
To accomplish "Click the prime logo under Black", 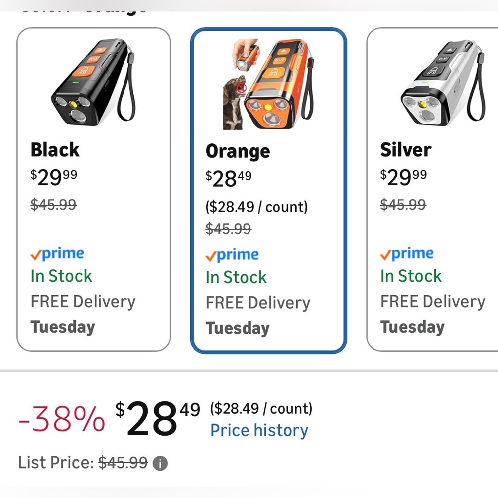I will [57, 254].
